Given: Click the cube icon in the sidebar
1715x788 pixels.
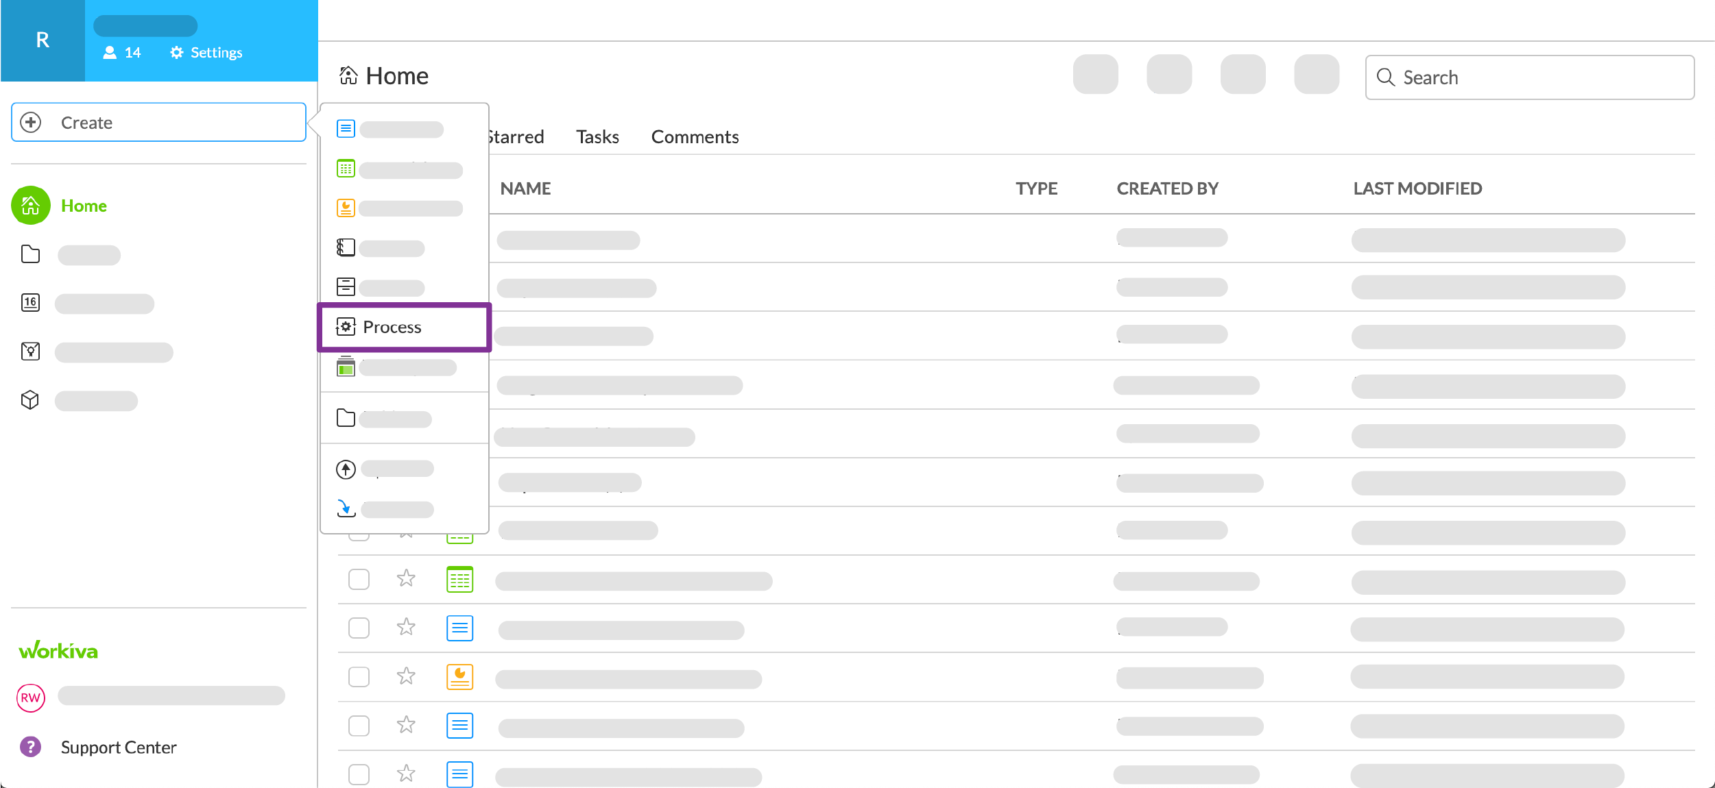Looking at the screenshot, I should 30,399.
